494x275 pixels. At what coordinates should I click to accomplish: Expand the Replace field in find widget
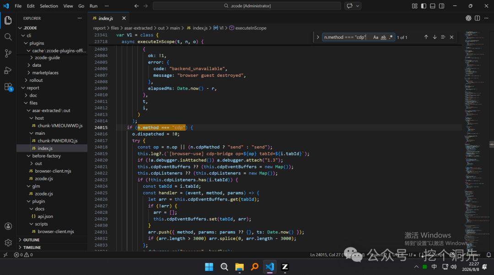317,37
